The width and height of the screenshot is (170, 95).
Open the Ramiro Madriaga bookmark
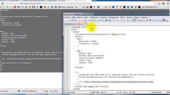click(x=66, y=7)
